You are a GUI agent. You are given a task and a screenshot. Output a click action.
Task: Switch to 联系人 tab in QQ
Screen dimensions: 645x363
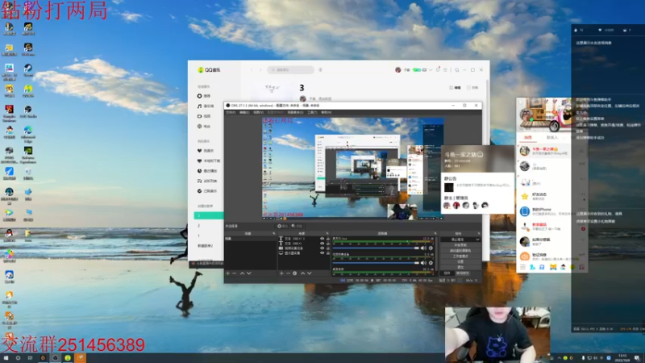click(552, 137)
